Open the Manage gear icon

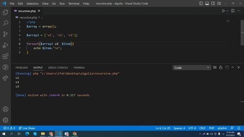(5, 120)
